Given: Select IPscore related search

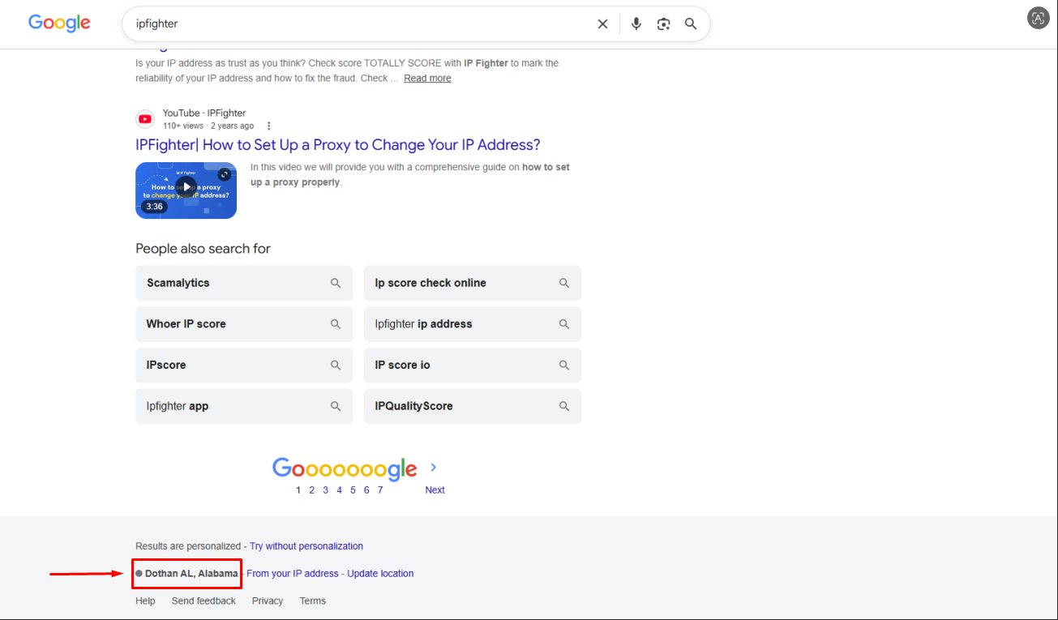Looking at the screenshot, I should pyautogui.click(x=244, y=366).
